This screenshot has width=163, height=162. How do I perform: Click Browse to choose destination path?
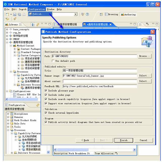[x=145, y=56]
